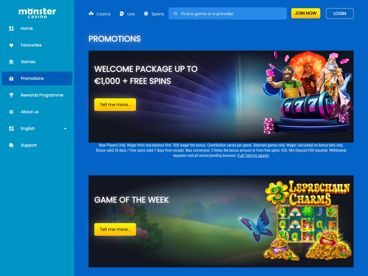Open the English language selector
Screen dimensions: 368x276
coord(37,129)
